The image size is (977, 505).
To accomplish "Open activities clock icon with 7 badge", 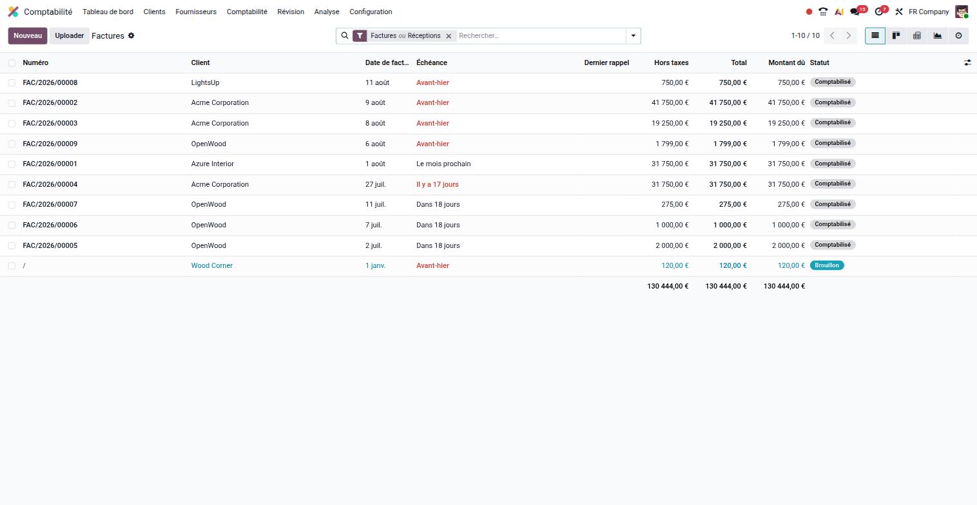I will click(x=880, y=11).
